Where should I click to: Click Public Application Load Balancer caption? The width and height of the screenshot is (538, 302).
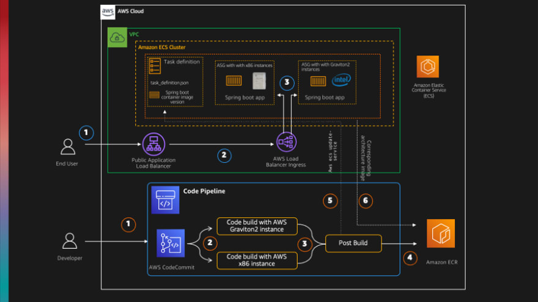pyautogui.click(x=153, y=163)
